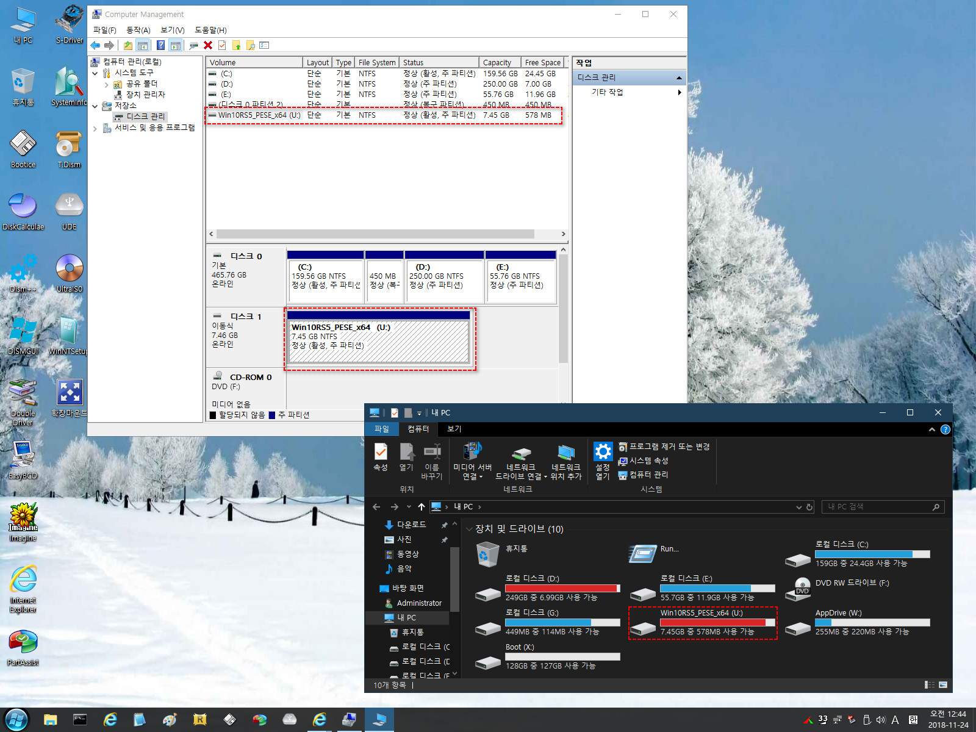Click 네트워크 위치 추가 ribbon icon
The width and height of the screenshot is (976, 732).
click(x=566, y=461)
